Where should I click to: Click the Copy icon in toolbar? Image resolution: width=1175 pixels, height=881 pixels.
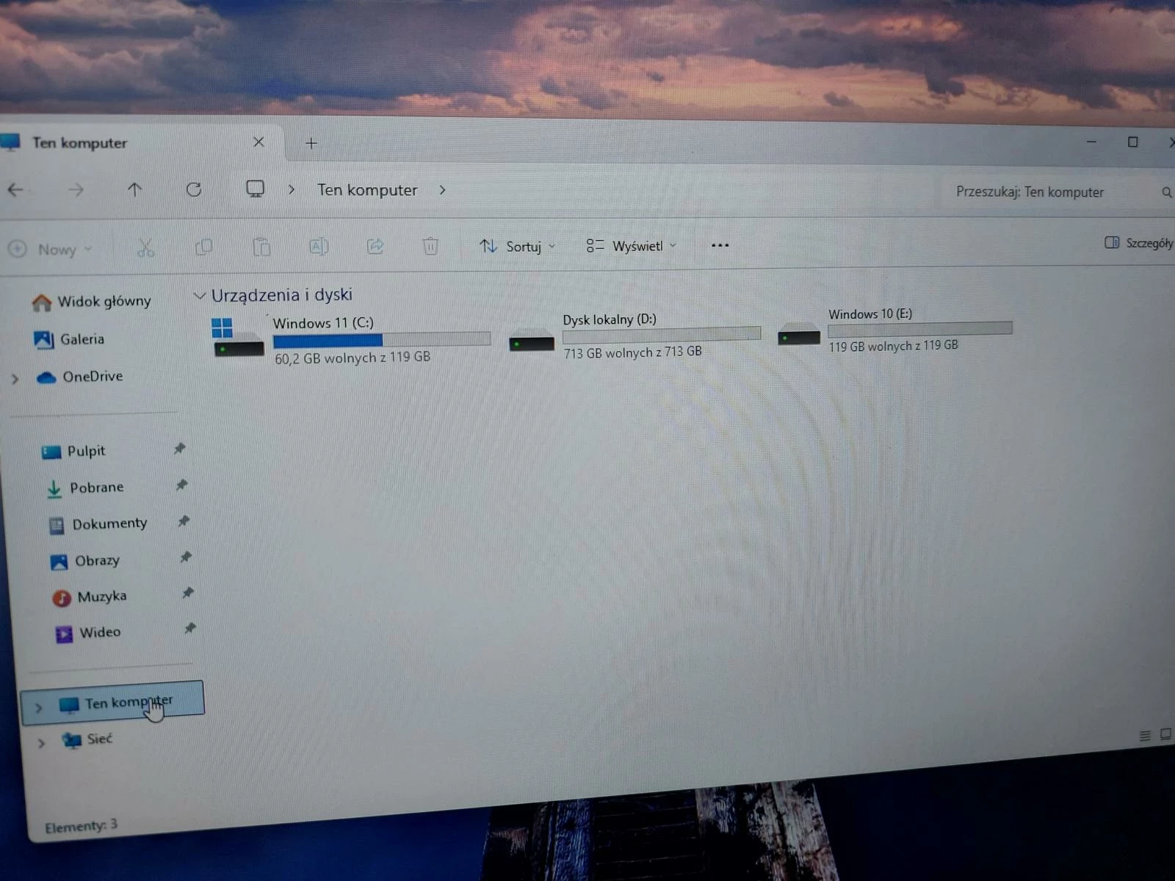(203, 247)
